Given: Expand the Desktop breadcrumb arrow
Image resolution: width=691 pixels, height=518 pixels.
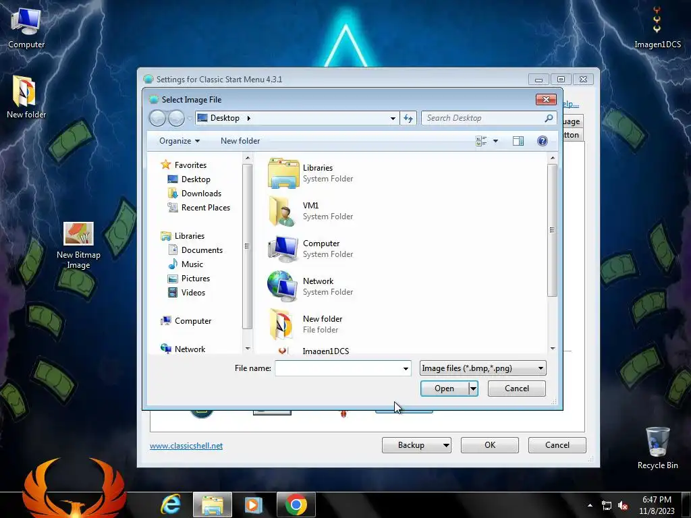Looking at the screenshot, I should (248, 118).
